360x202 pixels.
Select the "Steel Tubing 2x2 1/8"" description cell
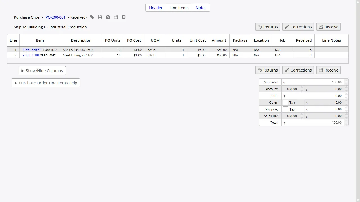[x=81, y=55]
